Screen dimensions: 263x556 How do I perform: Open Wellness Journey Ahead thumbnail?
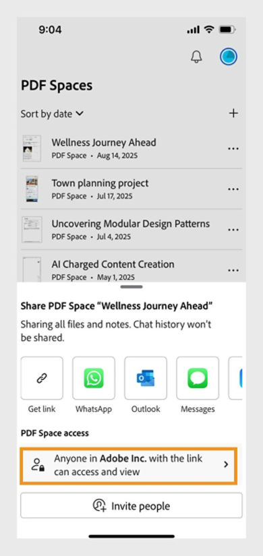(x=32, y=148)
